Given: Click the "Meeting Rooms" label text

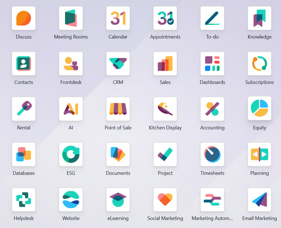Looking at the screenshot, I should coord(71,37).
